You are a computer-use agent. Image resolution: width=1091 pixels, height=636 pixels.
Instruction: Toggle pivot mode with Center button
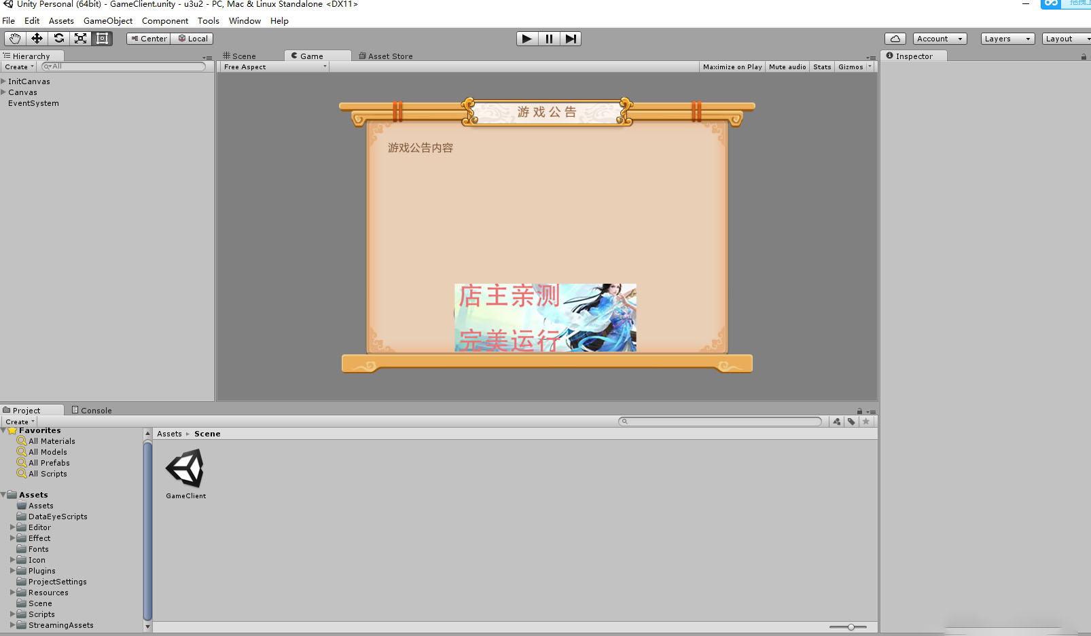[149, 39]
